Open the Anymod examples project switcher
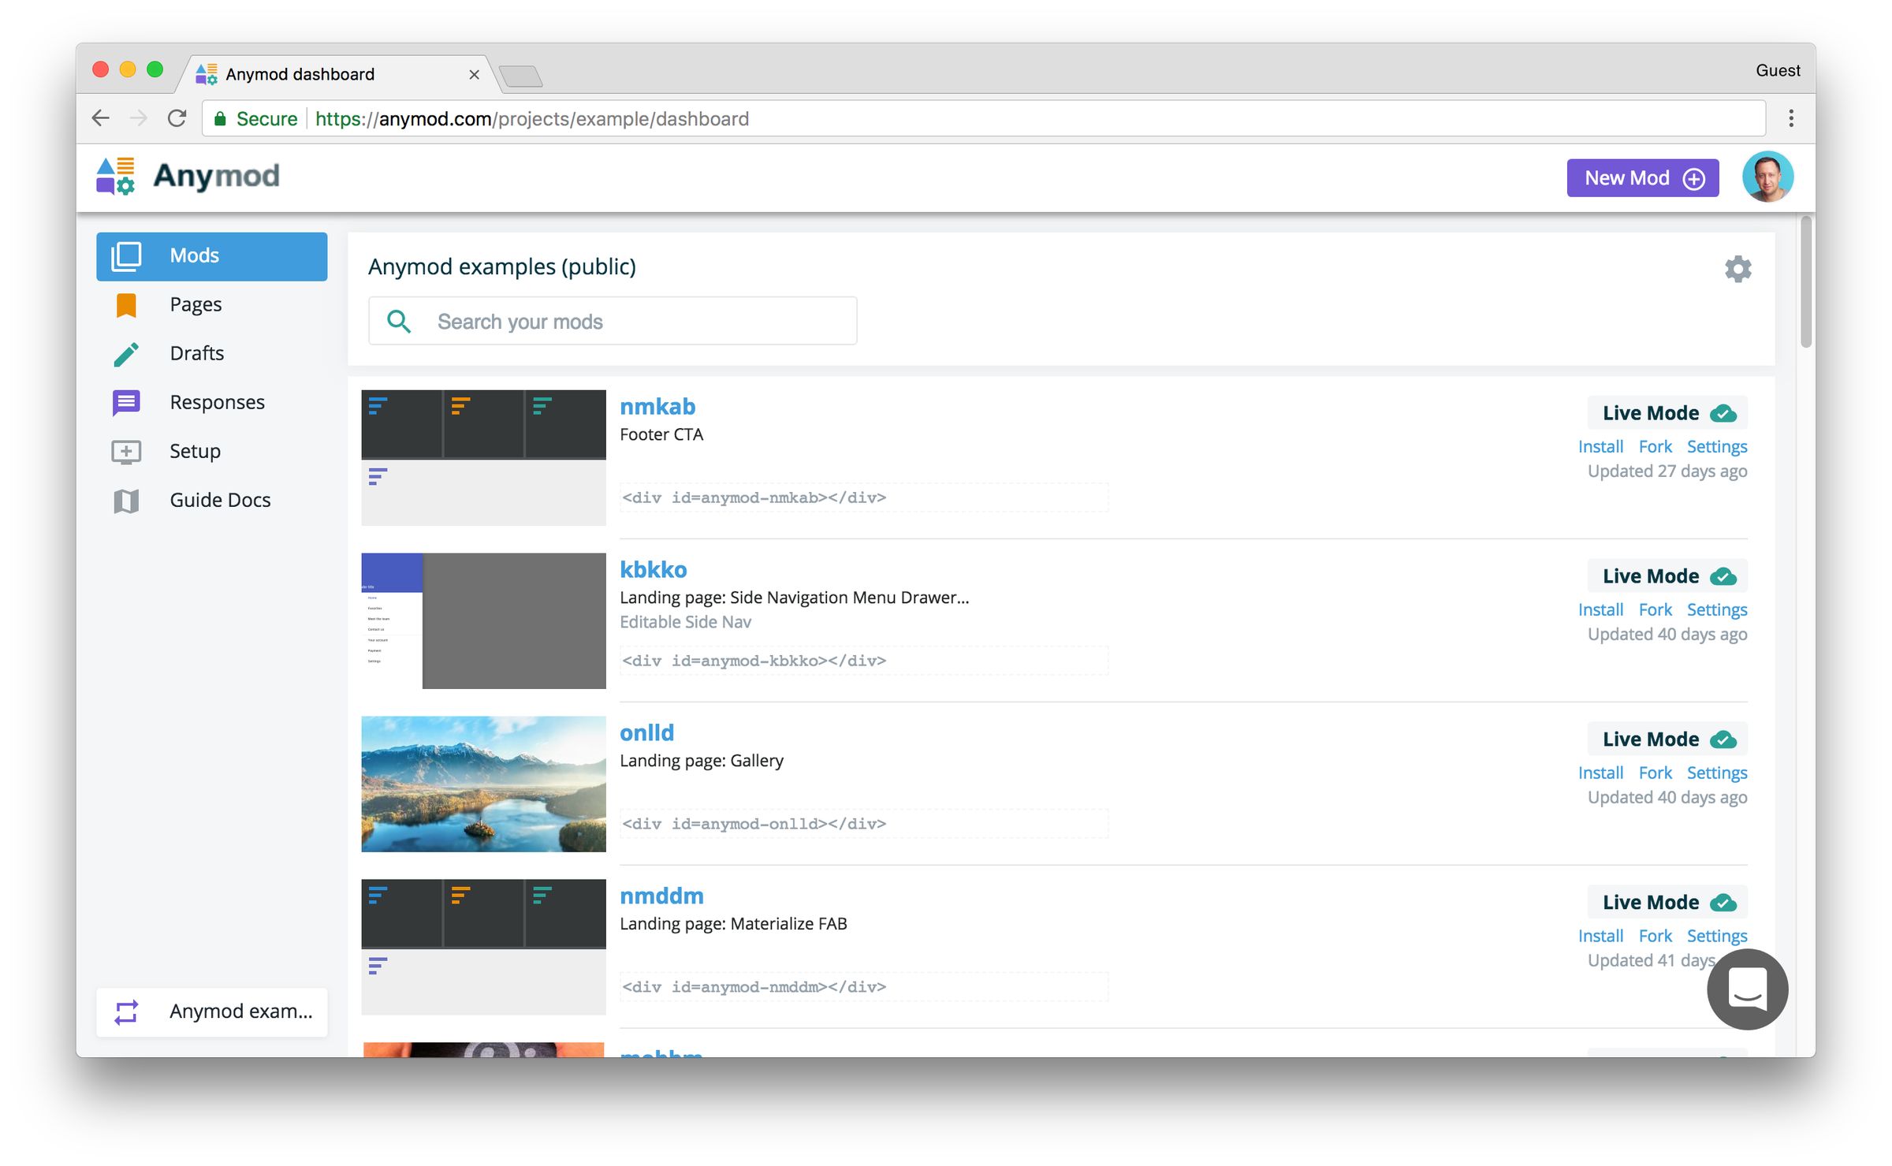1892x1166 pixels. coord(211,1011)
